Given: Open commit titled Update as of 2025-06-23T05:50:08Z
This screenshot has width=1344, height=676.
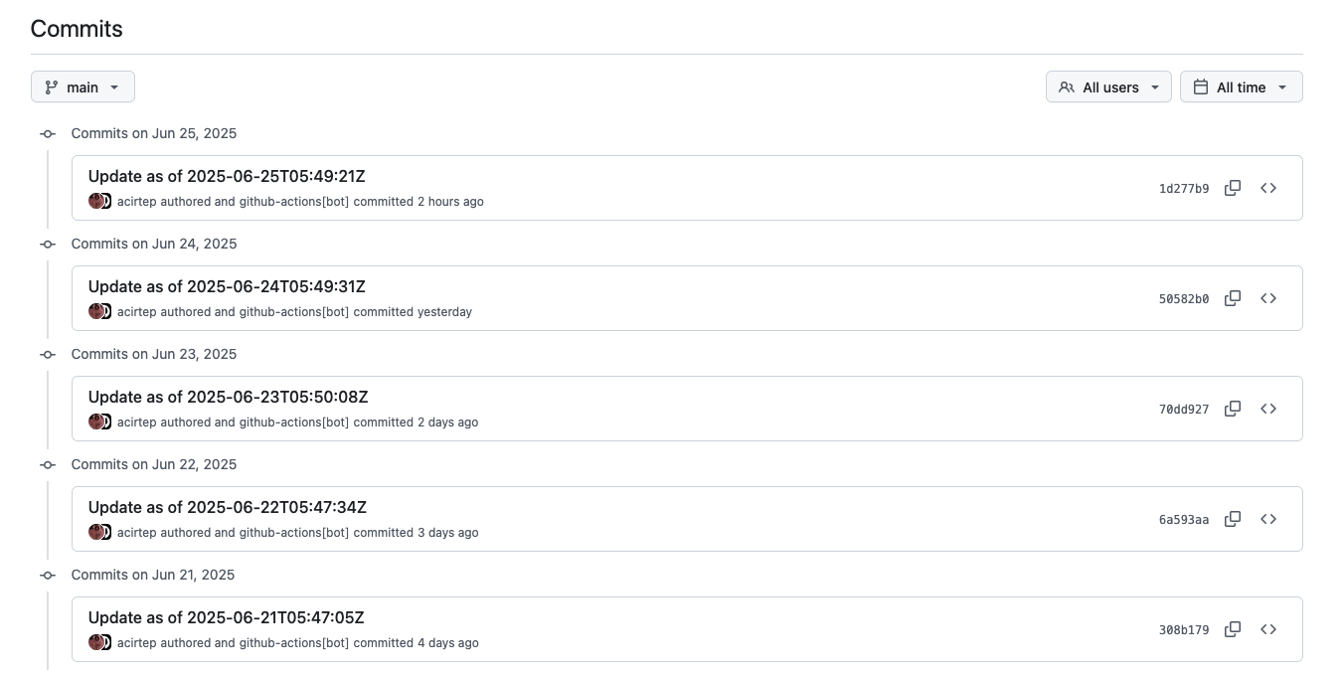Looking at the screenshot, I should (x=228, y=397).
